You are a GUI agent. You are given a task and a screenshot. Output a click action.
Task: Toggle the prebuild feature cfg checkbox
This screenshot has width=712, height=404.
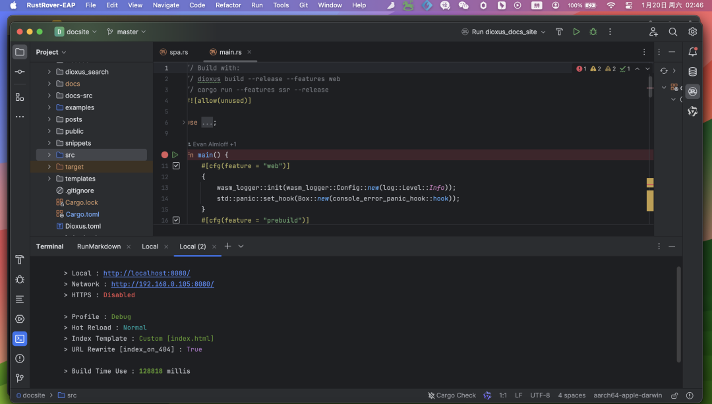(x=176, y=220)
